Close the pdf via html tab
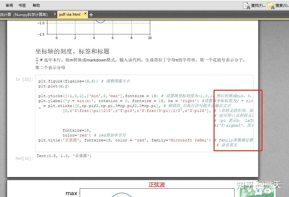The height and width of the screenshot is (197, 289). (x=85, y=14)
